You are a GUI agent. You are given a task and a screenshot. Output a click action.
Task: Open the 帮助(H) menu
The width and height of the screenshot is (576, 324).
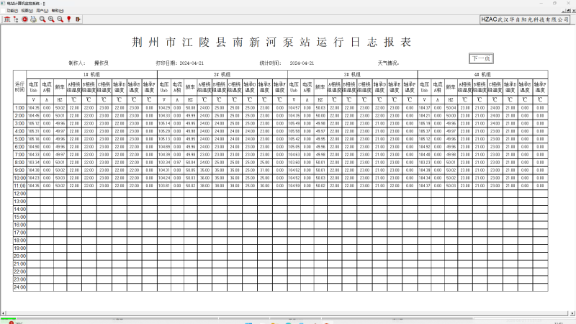(58, 11)
